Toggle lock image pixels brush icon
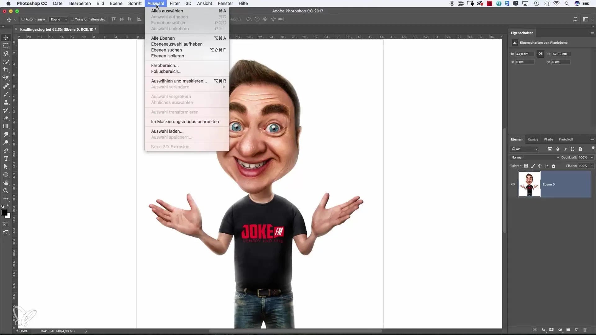This screenshot has height=335, width=596. click(533, 166)
